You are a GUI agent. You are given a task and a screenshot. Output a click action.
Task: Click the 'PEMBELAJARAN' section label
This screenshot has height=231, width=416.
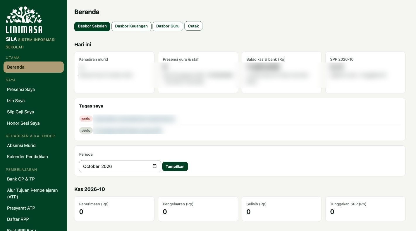pos(21,170)
